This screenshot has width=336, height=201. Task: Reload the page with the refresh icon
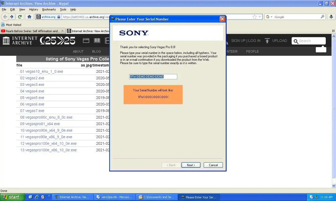(20, 17)
